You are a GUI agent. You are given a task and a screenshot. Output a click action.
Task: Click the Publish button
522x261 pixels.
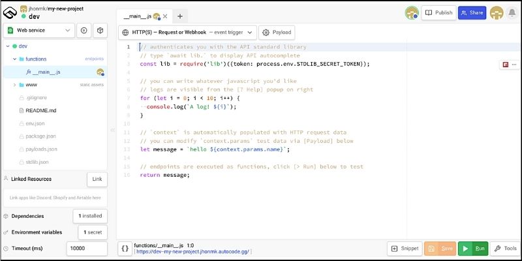[438, 12]
